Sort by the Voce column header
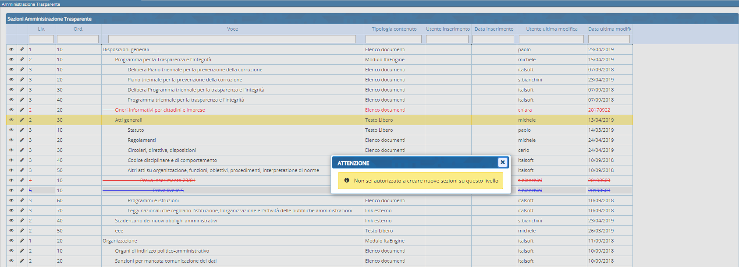The width and height of the screenshot is (739, 267). [232, 29]
